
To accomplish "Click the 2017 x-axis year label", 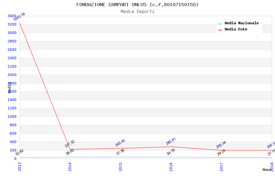I will pyautogui.click(x=221, y=167).
